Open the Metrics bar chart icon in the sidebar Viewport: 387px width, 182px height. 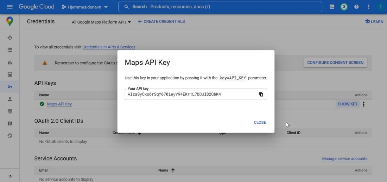9,62
